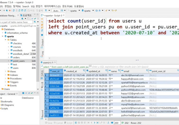This screenshot has height=125, width=179.
Task: Toggle link with editor arrows icon
Action: pos(35,19)
